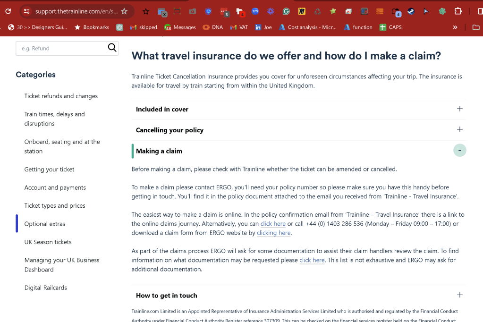Reload the page with the refresh icon
483x322 pixels.
8,11
